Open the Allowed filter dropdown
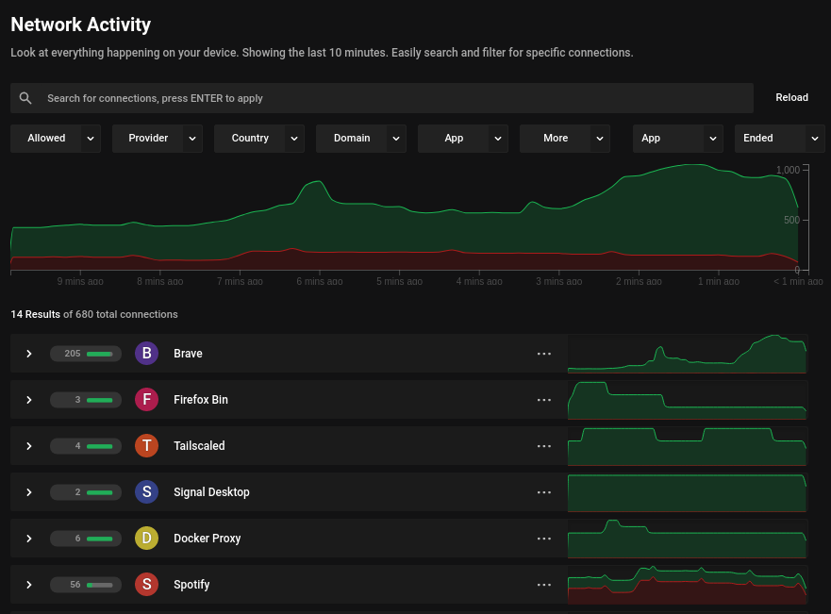This screenshot has height=614, width=831. pos(56,139)
